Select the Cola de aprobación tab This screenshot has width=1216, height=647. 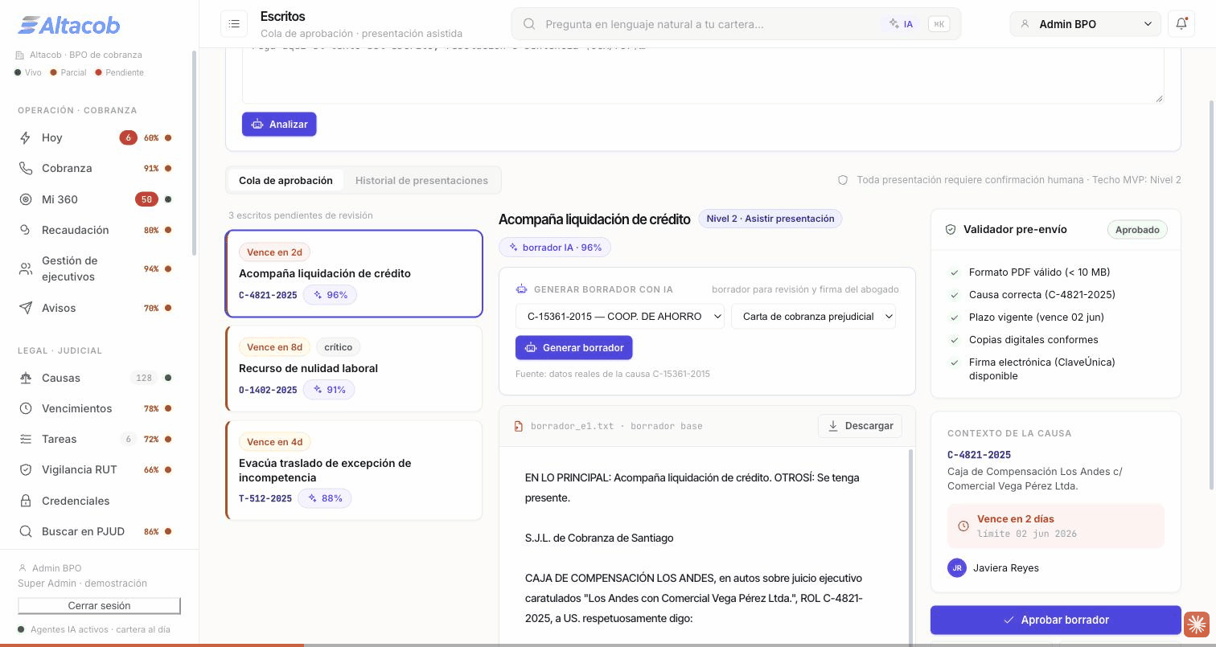(286, 180)
